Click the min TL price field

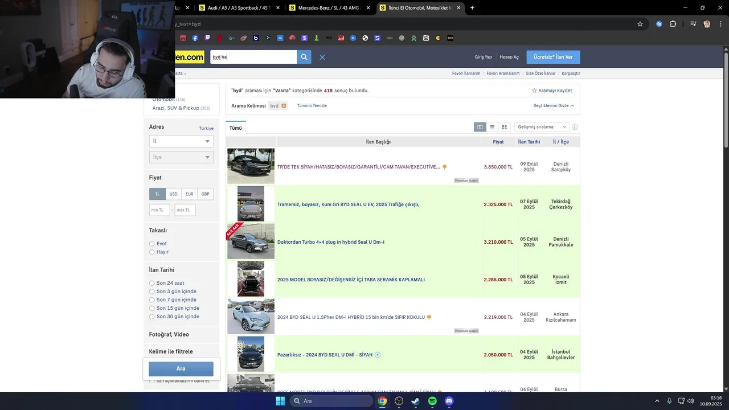[159, 210]
